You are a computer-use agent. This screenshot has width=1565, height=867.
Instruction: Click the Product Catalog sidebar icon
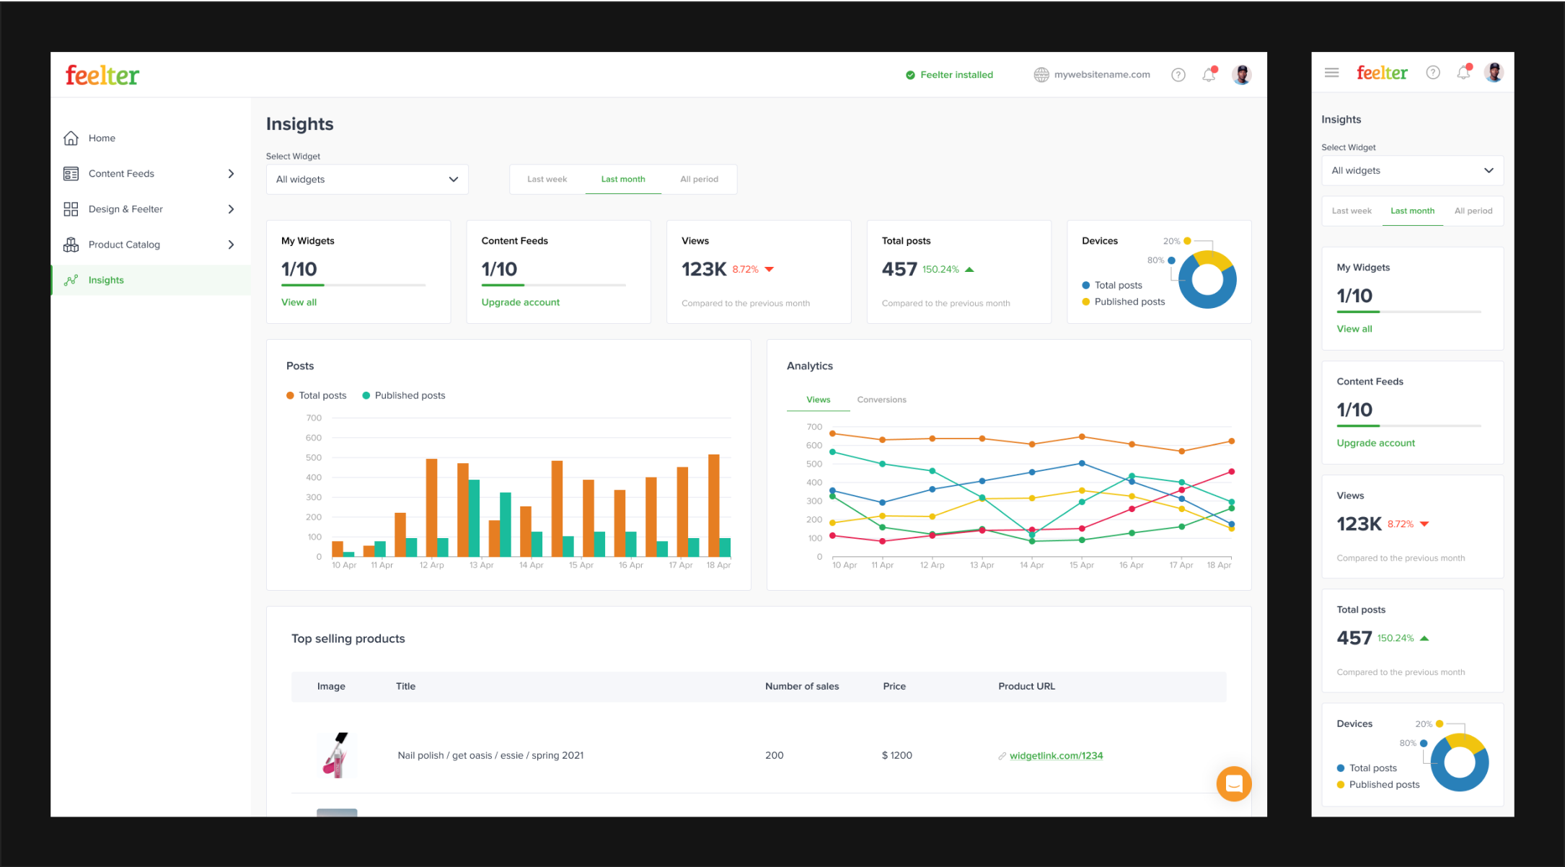[x=71, y=245]
